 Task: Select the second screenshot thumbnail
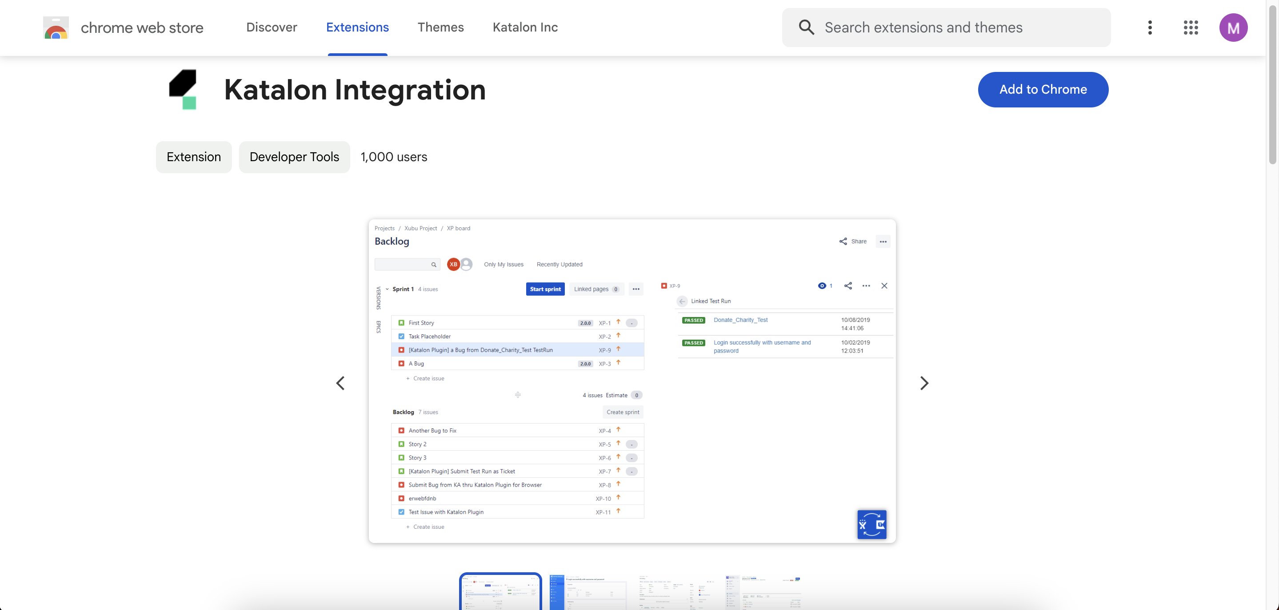pos(588,592)
